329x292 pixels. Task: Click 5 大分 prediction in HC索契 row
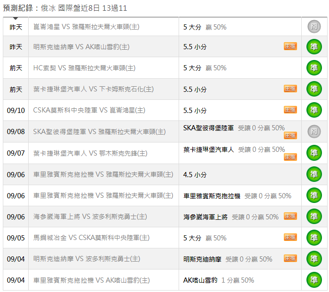[x=205, y=68]
